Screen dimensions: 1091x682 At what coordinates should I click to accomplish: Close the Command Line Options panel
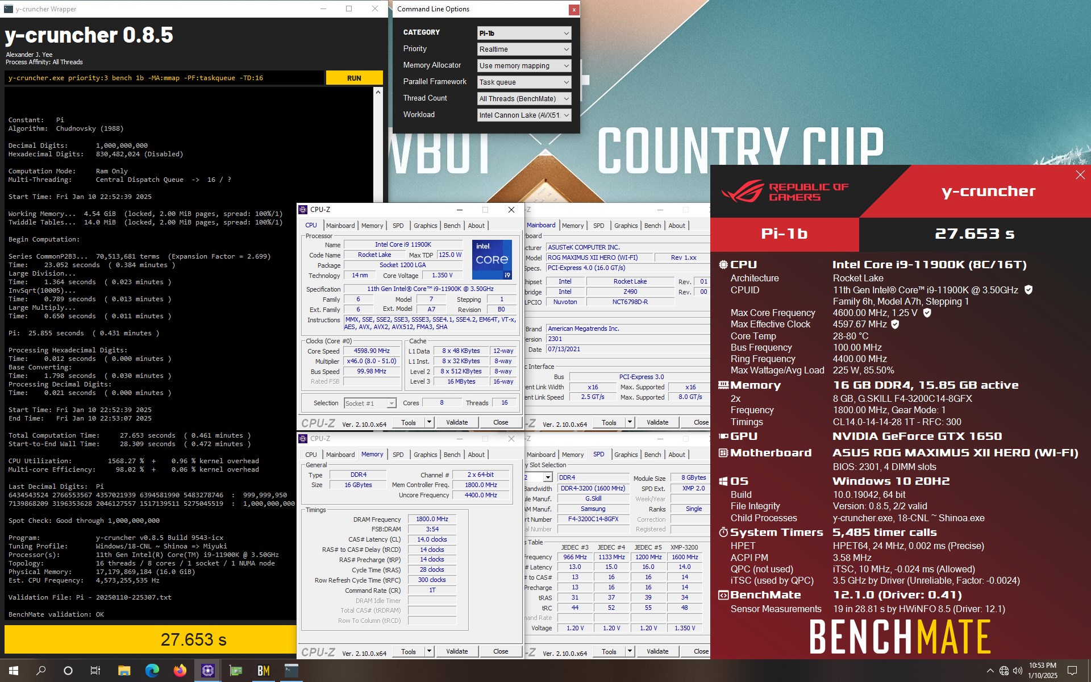point(574,9)
